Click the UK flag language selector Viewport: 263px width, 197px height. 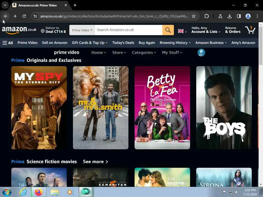pos(182,31)
